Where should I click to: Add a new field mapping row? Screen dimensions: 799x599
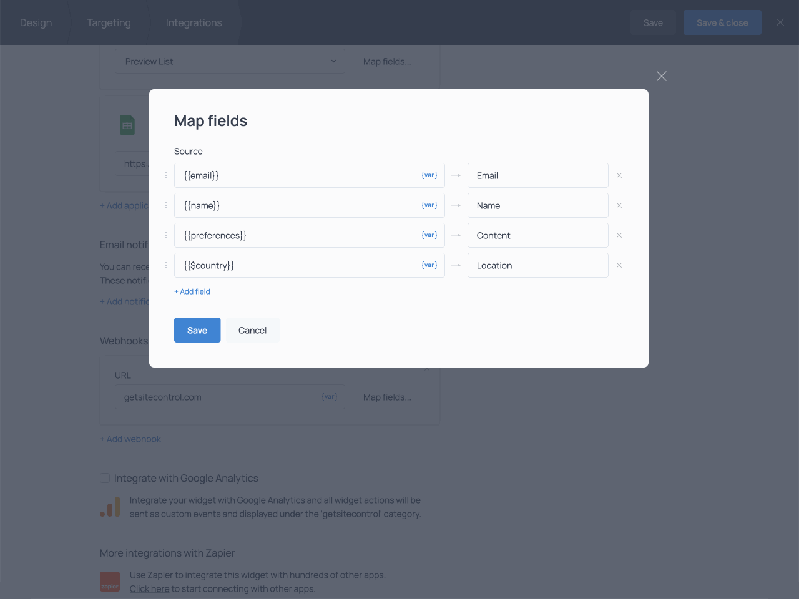(192, 291)
